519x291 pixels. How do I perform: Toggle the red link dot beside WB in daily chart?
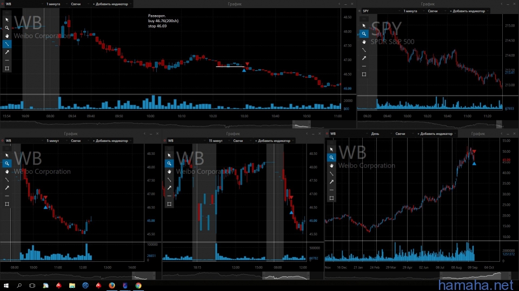327,134
